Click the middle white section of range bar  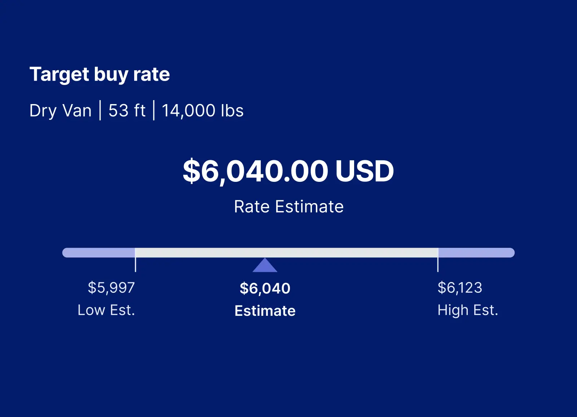[287, 252]
